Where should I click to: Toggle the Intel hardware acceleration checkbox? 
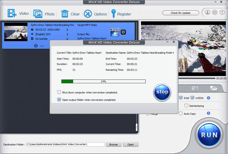[x=181, y=98]
